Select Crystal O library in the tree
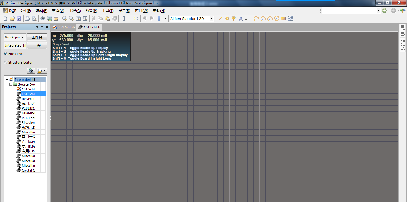Screen dimensions: 407x202 (28, 170)
